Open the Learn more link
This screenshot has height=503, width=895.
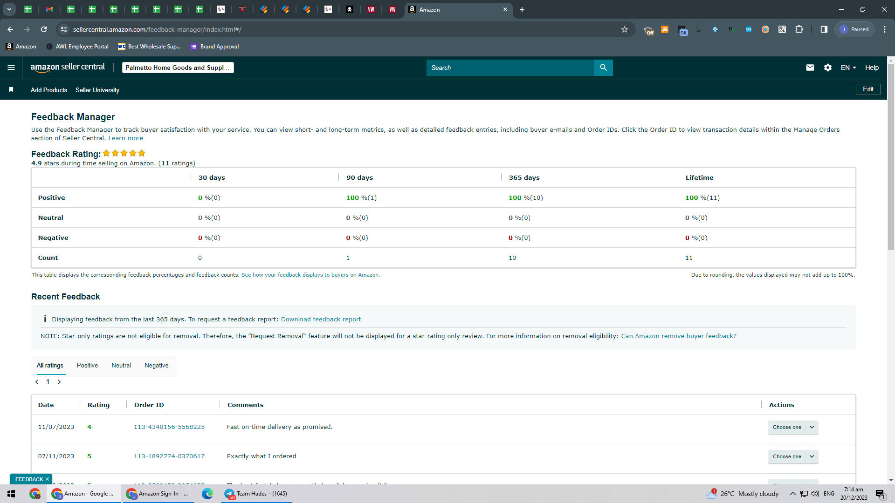[126, 138]
